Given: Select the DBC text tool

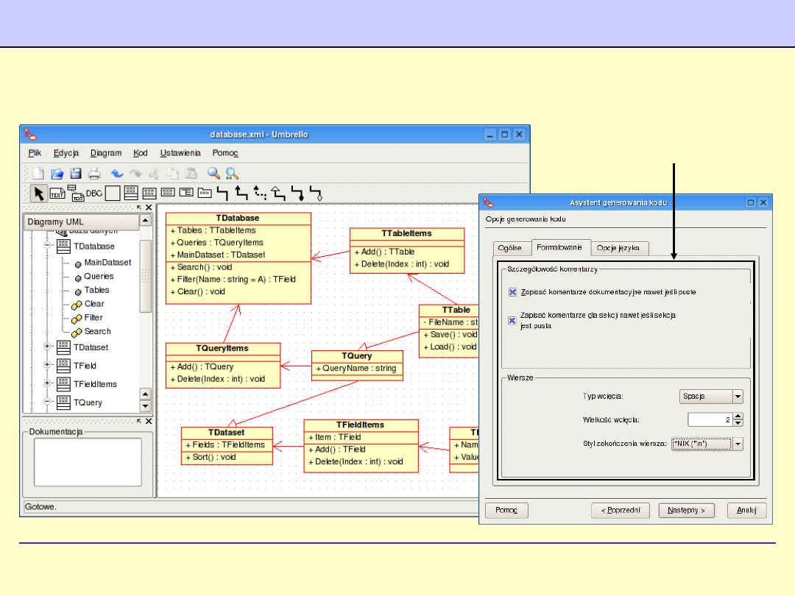Looking at the screenshot, I should 94,194.
